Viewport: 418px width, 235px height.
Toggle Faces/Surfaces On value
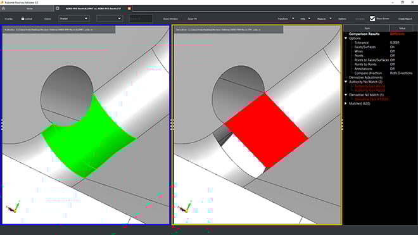392,47
